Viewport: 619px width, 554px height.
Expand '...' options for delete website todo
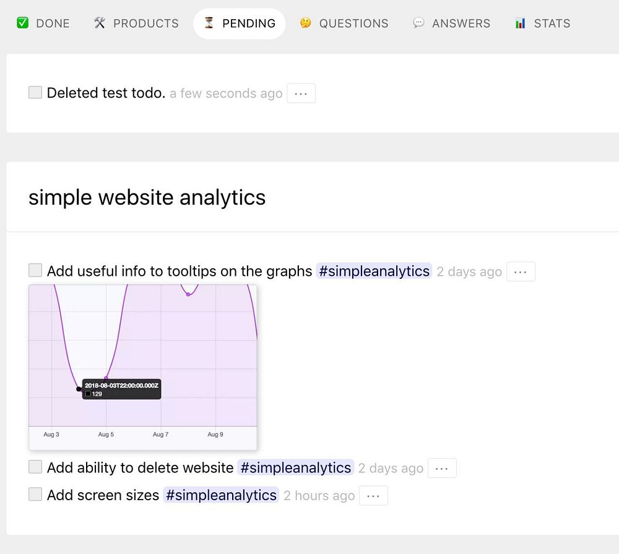pos(442,468)
